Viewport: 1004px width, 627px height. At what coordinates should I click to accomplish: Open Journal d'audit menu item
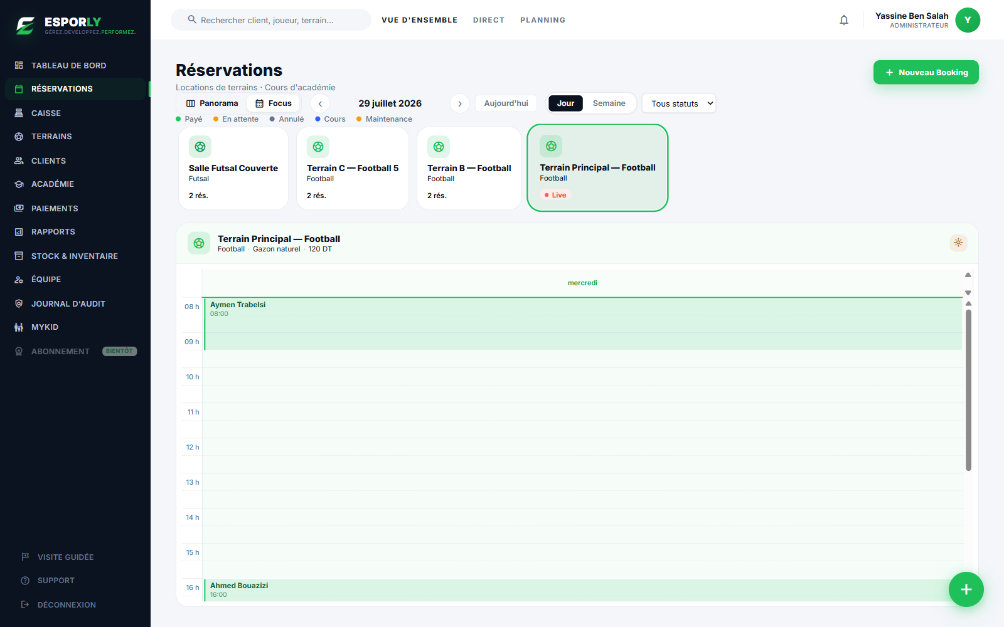click(x=75, y=303)
